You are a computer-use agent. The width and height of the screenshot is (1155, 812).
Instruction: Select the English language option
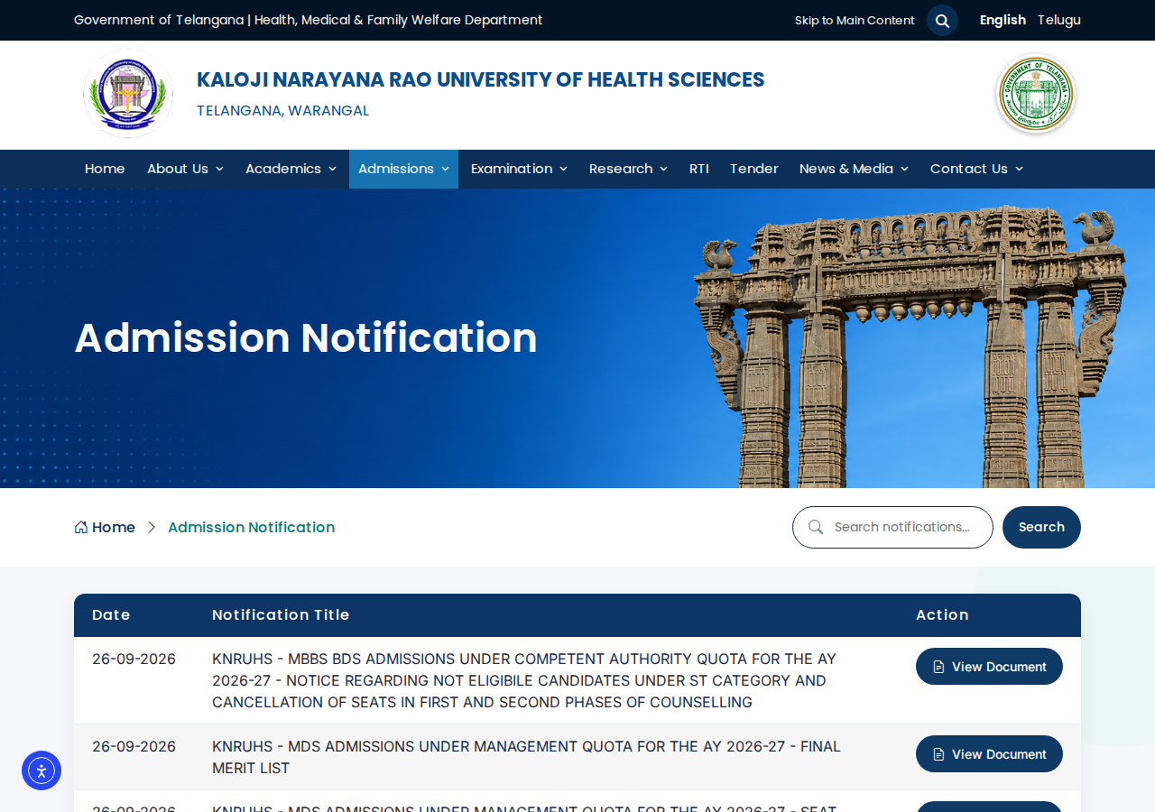click(x=1003, y=20)
